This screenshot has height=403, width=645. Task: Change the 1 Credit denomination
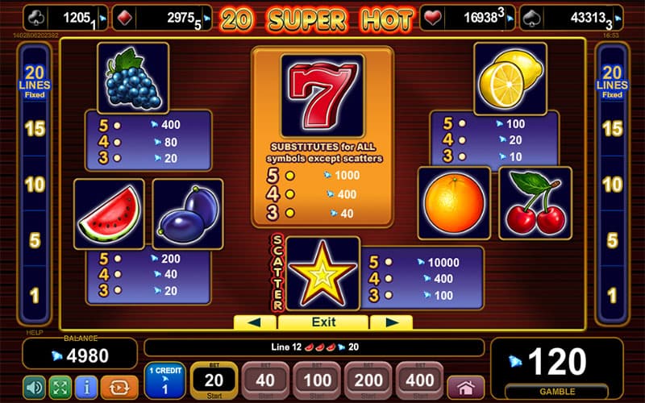[165, 380]
